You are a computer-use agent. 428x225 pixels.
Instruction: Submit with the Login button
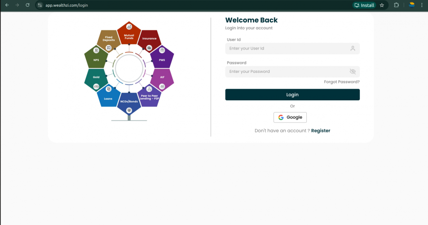coord(292,94)
